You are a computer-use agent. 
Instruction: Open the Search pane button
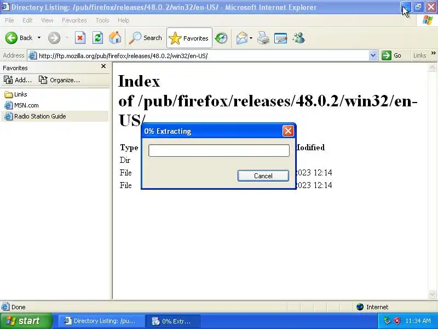[145, 38]
